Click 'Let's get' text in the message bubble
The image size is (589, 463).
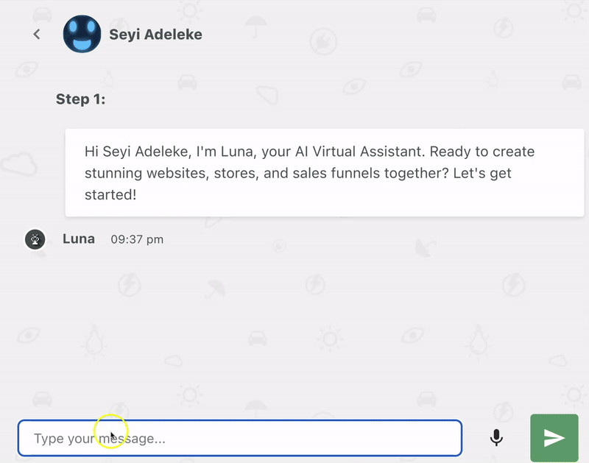pos(482,173)
